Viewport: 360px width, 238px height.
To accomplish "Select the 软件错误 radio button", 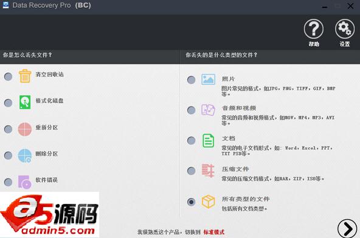I will point(9,182).
